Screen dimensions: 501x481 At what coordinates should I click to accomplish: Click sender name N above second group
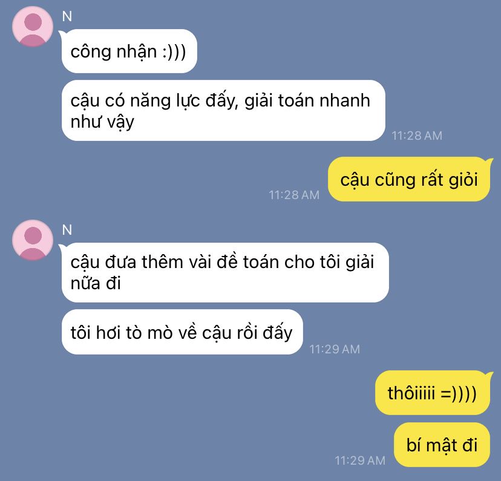67,230
